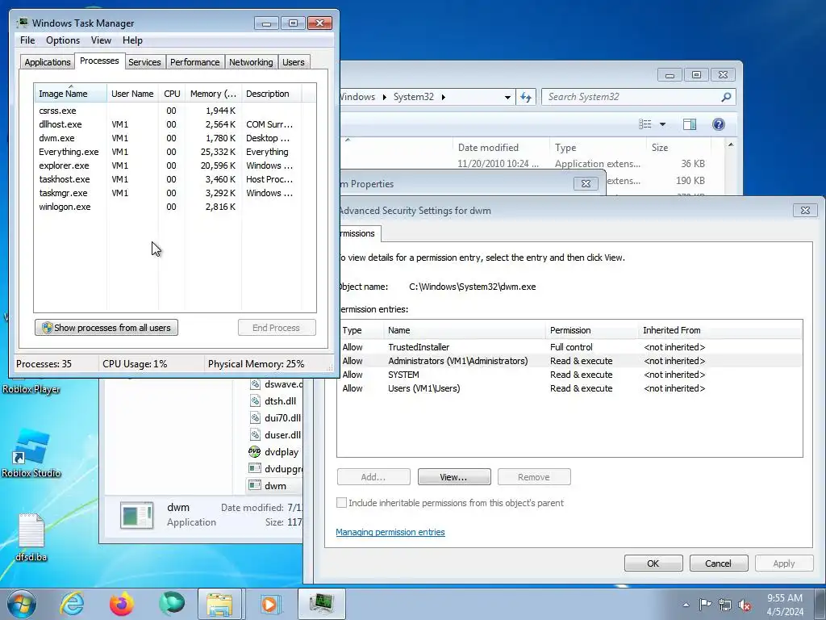Sort Explorer by Date modified column
This screenshot has width=826, height=620.
click(x=501, y=148)
